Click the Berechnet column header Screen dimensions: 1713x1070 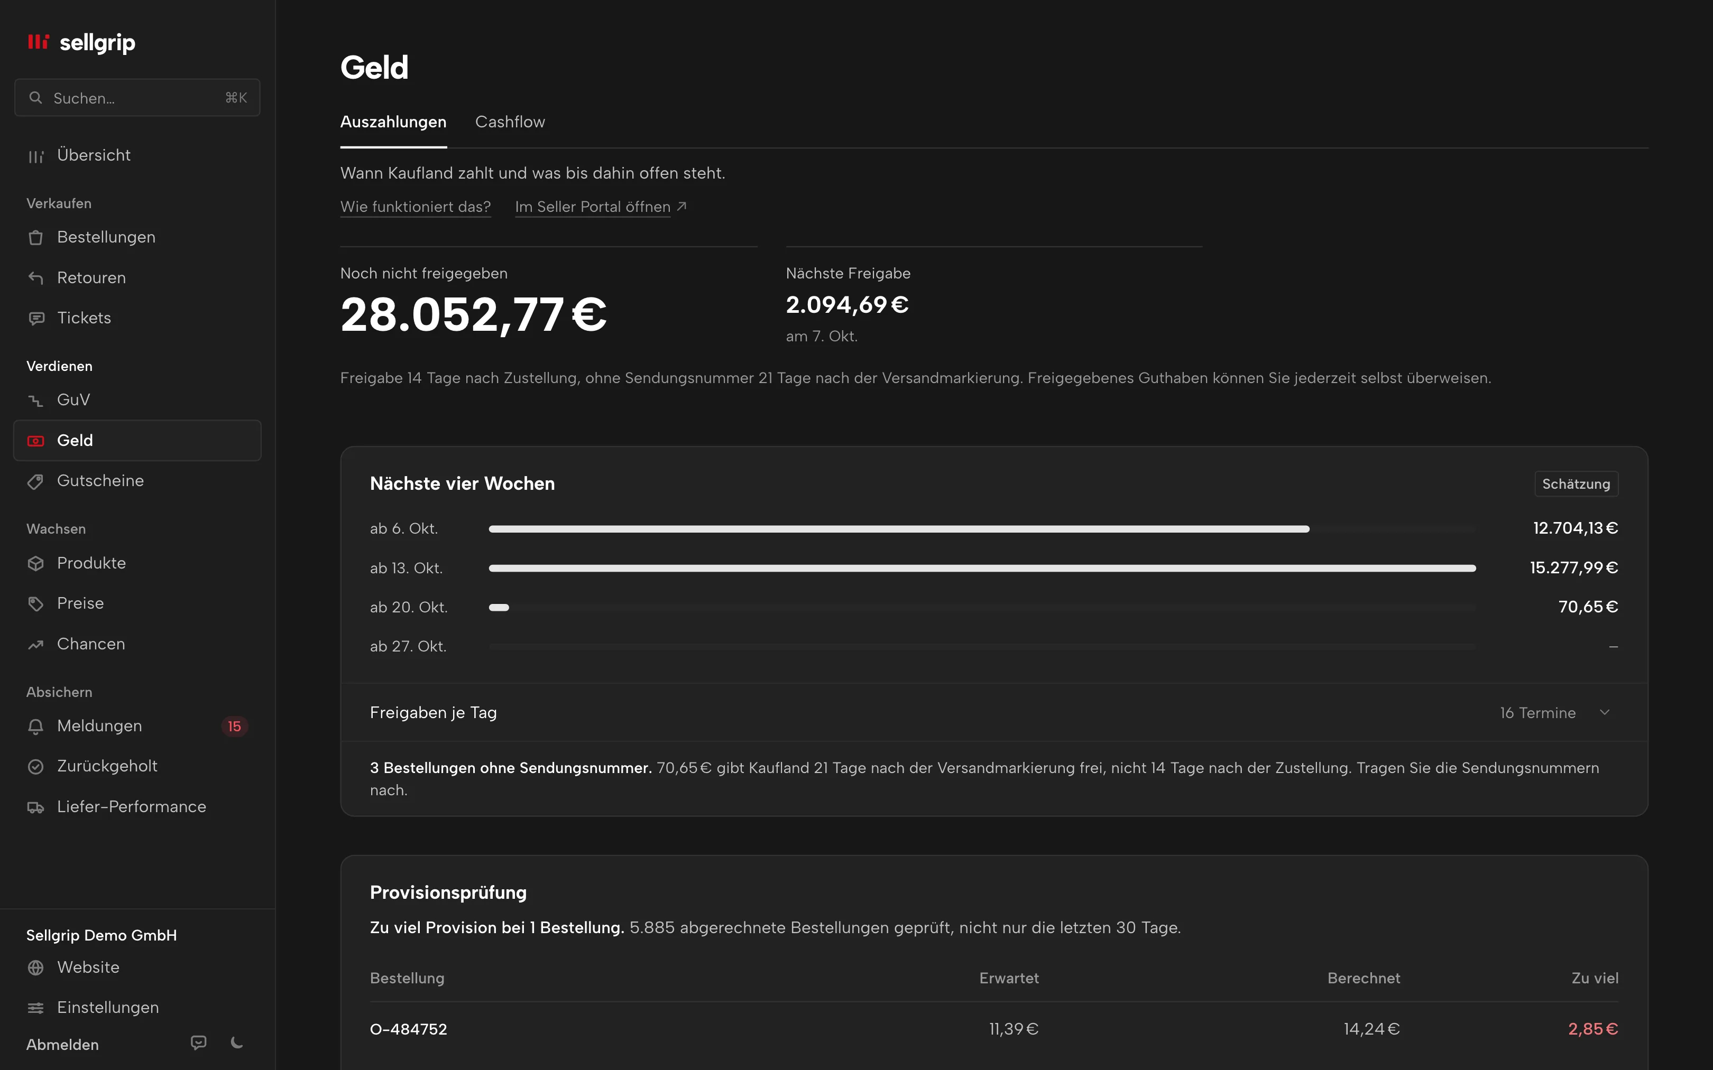tap(1364, 978)
